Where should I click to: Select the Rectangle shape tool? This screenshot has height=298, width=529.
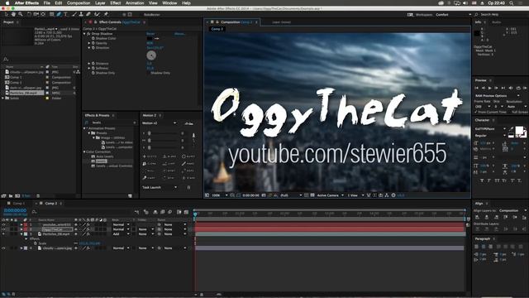(x=51, y=15)
